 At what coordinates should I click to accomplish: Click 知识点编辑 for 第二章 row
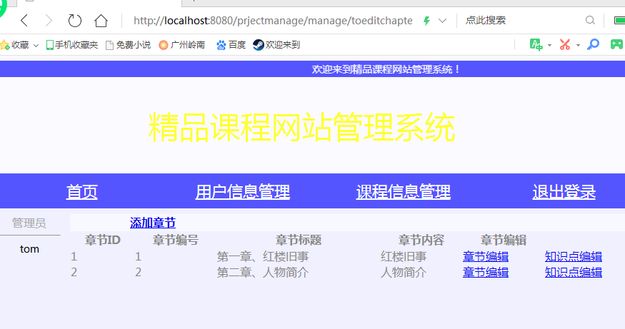tap(574, 273)
